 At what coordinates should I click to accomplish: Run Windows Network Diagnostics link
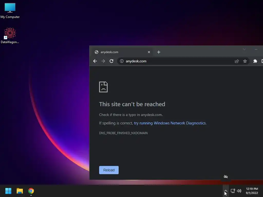coord(170,123)
